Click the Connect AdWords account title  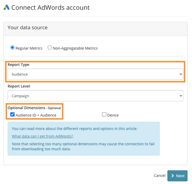point(50,8)
